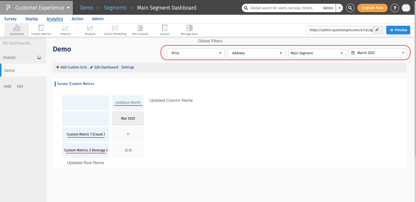Expand the Address filter dropdown

[257, 53]
